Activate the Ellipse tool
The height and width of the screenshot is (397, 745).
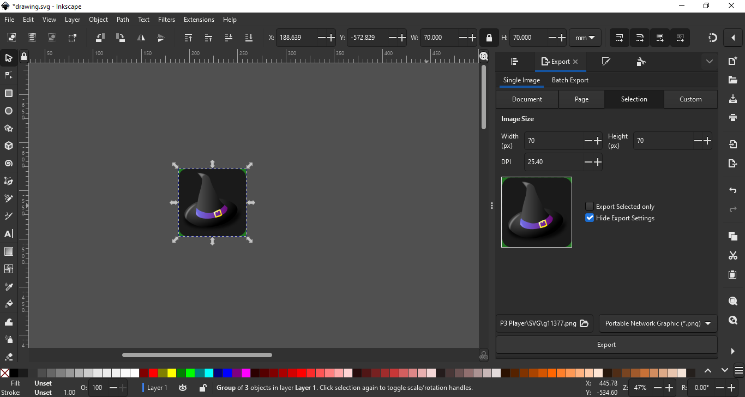(9, 111)
